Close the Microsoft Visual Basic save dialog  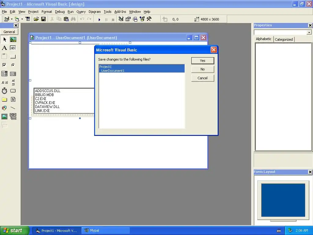pyautogui.click(x=214, y=50)
